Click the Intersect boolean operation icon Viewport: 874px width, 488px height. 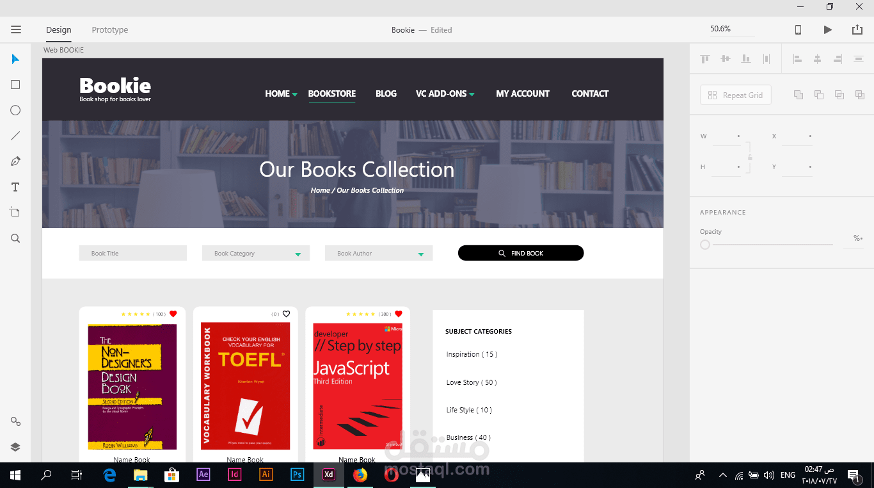[839, 95]
